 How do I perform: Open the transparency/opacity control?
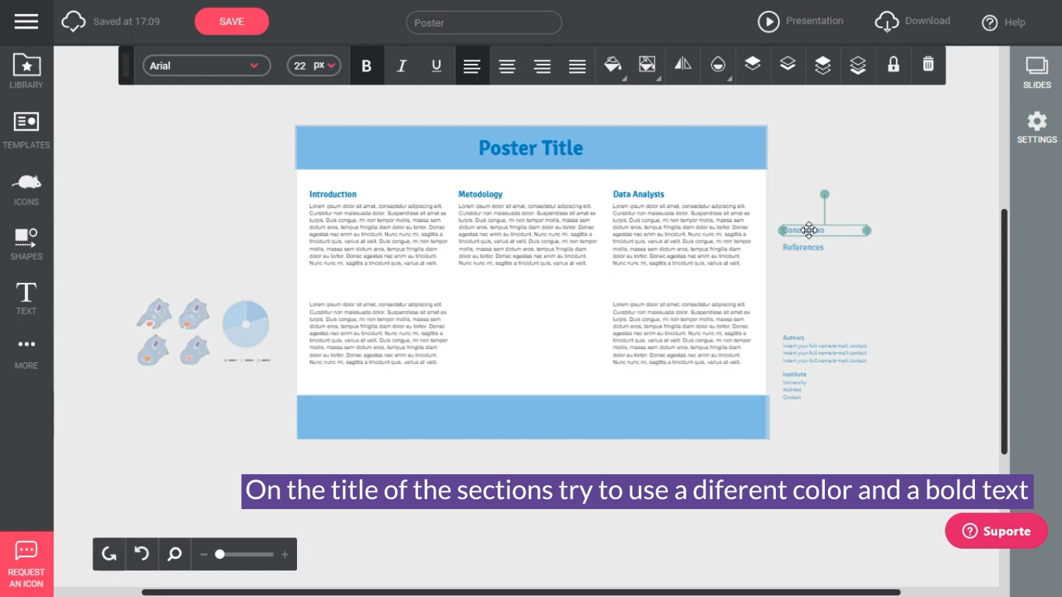[718, 65]
